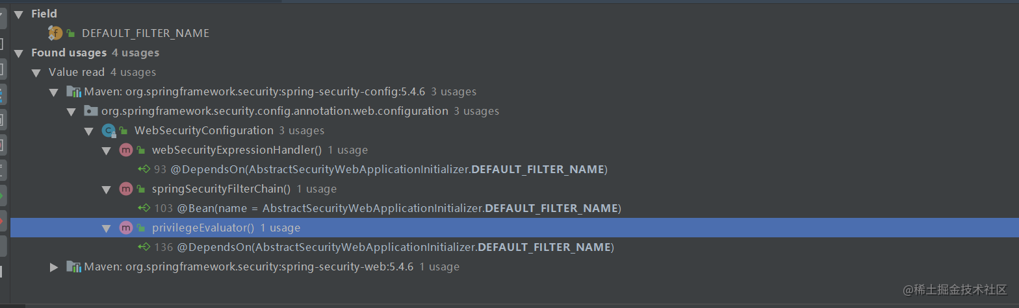The width and height of the screenshot is (1019, 308).
Task: Collapse the WebSecurityConfiguration class node
Action: point(89,130)
